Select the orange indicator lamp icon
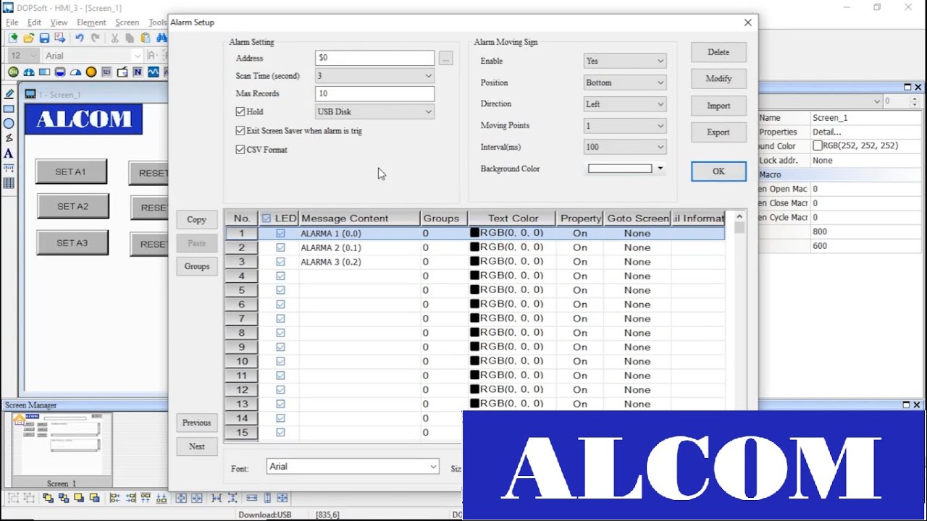 pyautogui.click(x=91, y=72)
